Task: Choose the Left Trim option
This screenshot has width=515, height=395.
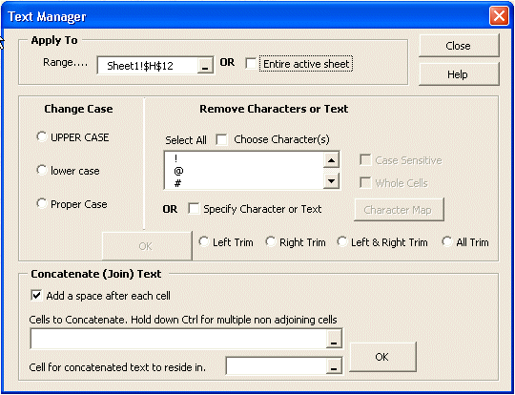Action: [204, 241]
